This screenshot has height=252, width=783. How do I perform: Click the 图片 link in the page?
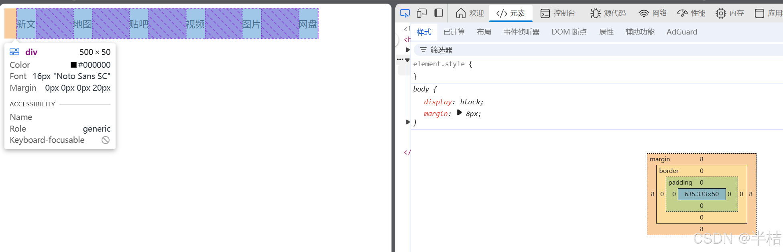coord(252,24)
